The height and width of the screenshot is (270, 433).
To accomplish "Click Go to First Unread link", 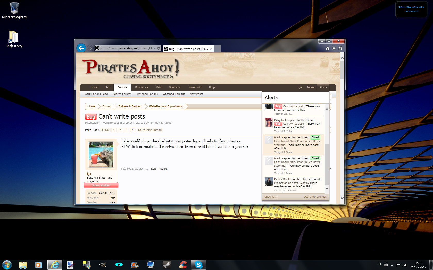I will (x=150, y=130).
